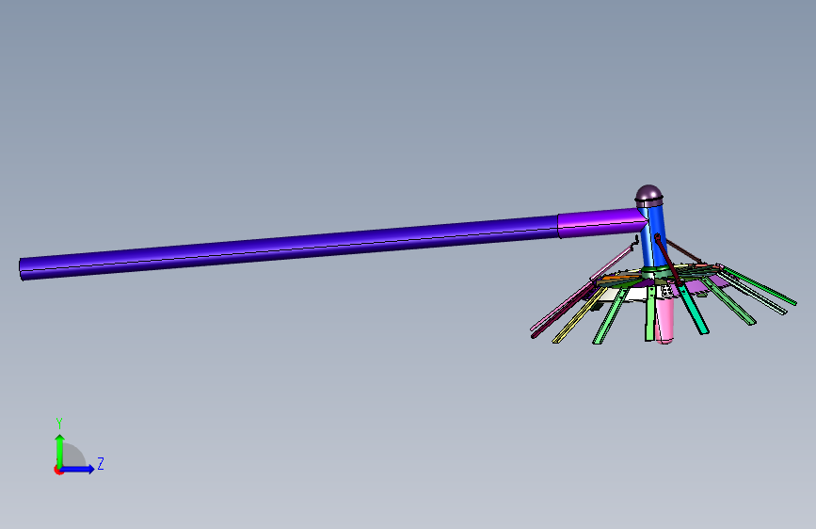Click the red origin point of the axis triad
Viewport: 816px width, 529px height.
[58, 470]
